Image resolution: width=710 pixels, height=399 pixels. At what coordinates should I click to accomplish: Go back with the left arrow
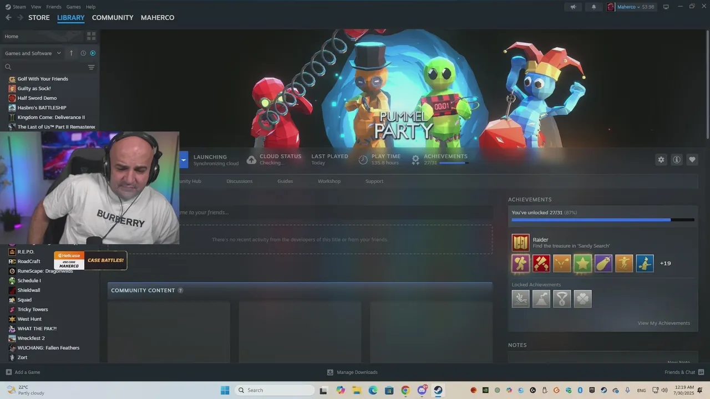coord(8,18)
